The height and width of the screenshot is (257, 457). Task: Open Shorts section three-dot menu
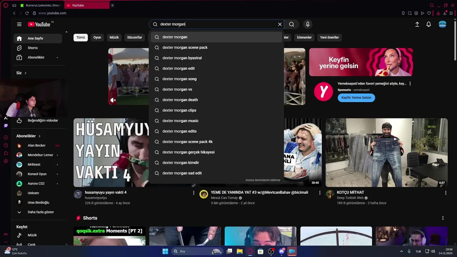click(443, 218)
